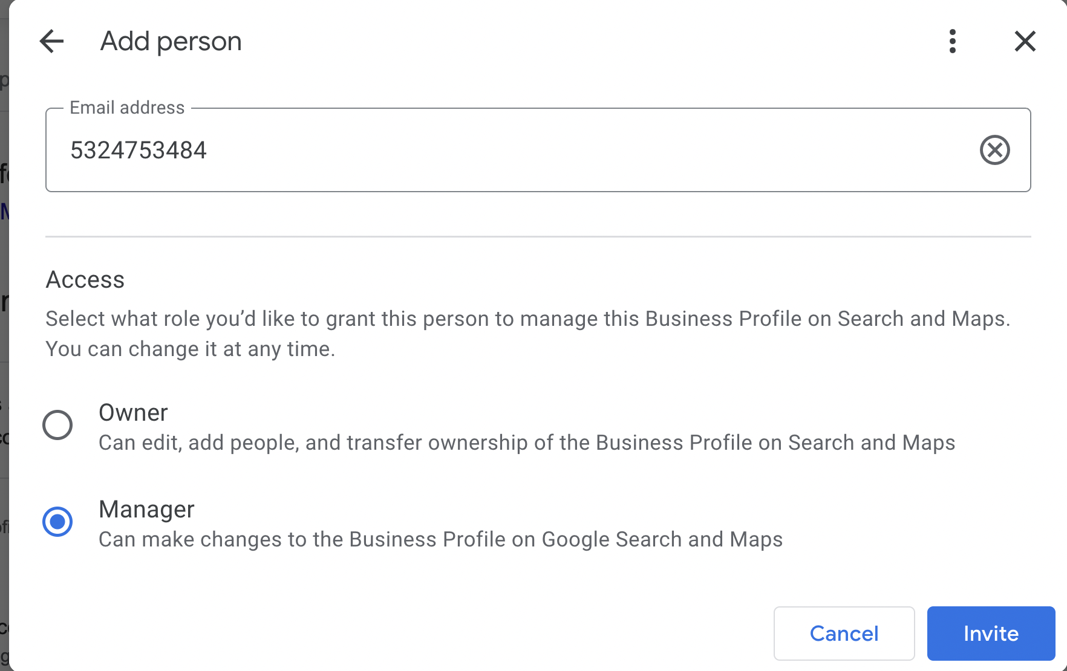Screen dimensions: 1067x671
Task: Place cursor in the typed 5324753484 text
Action: [x=139, y=151]
